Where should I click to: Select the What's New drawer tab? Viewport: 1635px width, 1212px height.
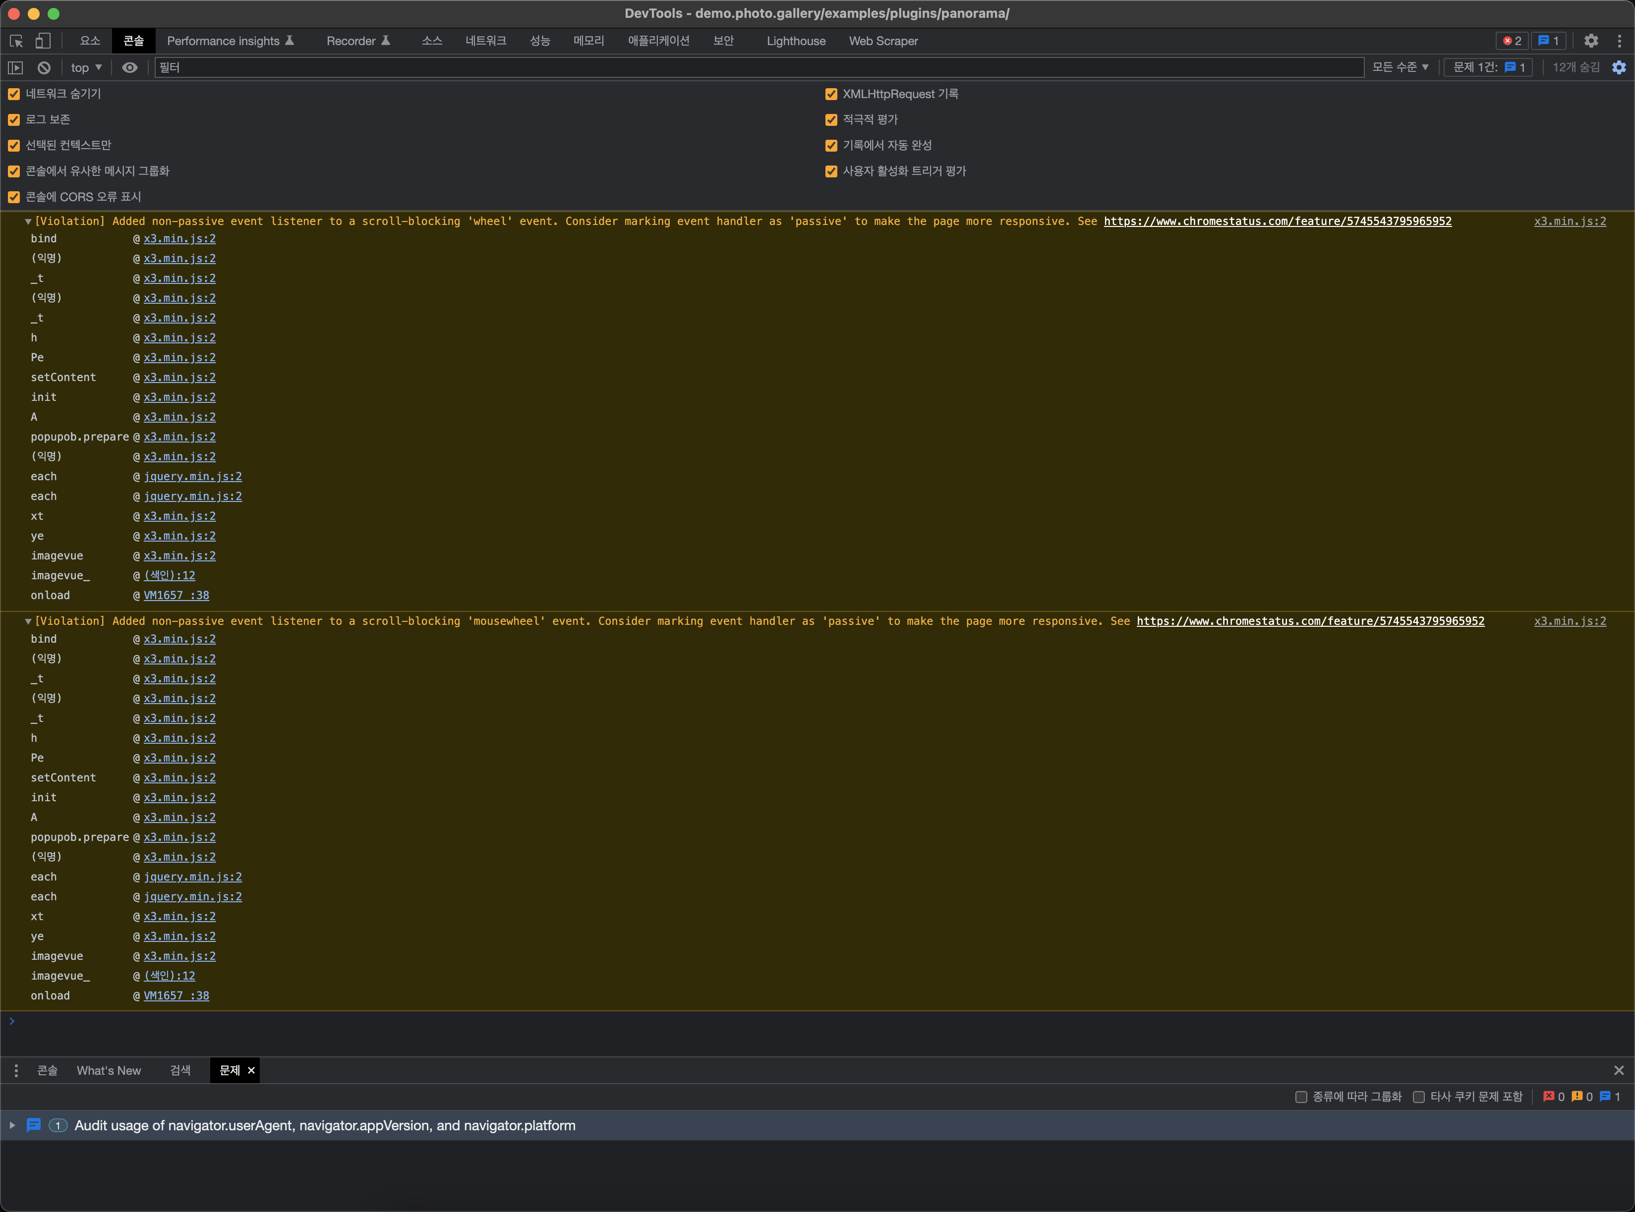(109, 1070)
